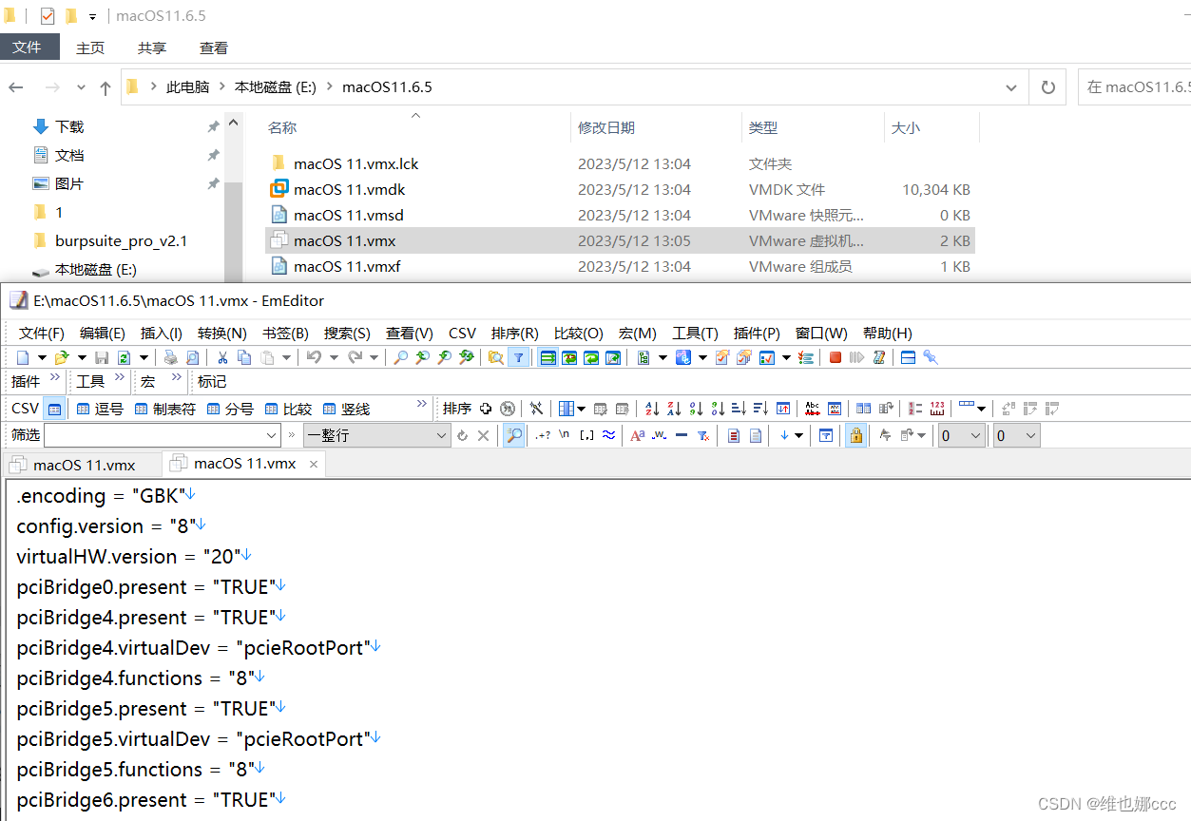Click the Find in Files icon

pos(495,357)
